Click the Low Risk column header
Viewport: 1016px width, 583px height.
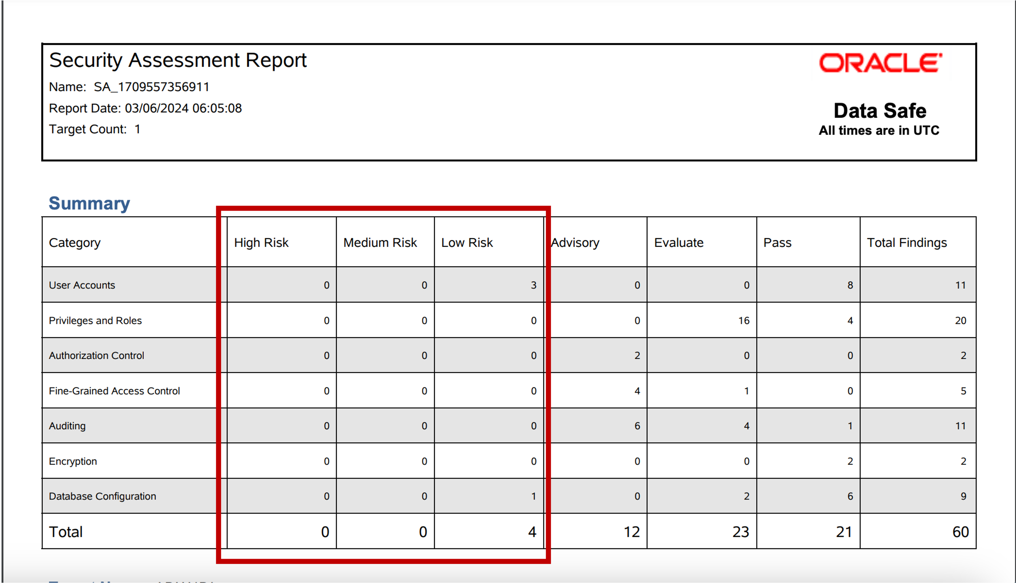coord(467,243)
